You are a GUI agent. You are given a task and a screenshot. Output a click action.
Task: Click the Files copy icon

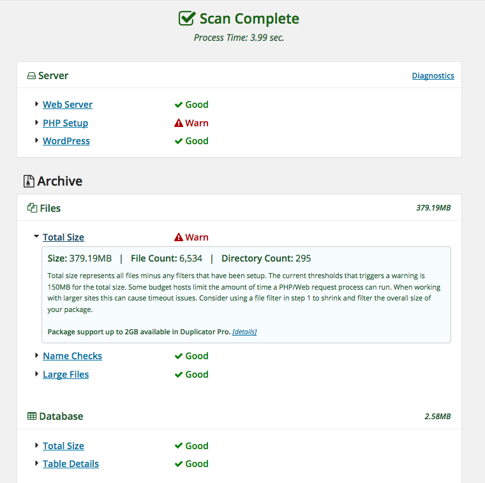[32, 208]
